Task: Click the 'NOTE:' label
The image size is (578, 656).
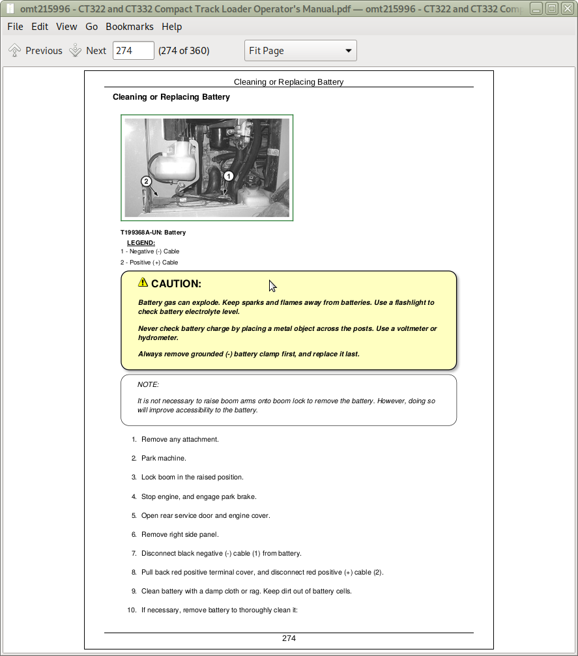Action: click(148, 384)
